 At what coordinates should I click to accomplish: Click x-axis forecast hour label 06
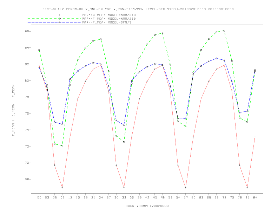[55, 197]
